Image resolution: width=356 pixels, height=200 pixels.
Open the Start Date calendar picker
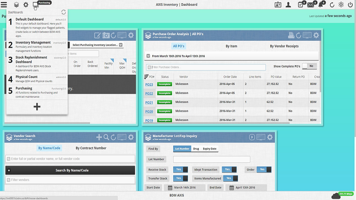pyautogui.click(x=170, y=188)
